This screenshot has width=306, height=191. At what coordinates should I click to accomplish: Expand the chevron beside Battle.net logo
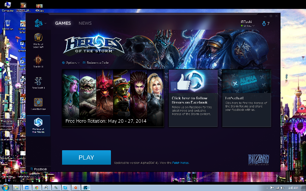click(x=45, y=23)
